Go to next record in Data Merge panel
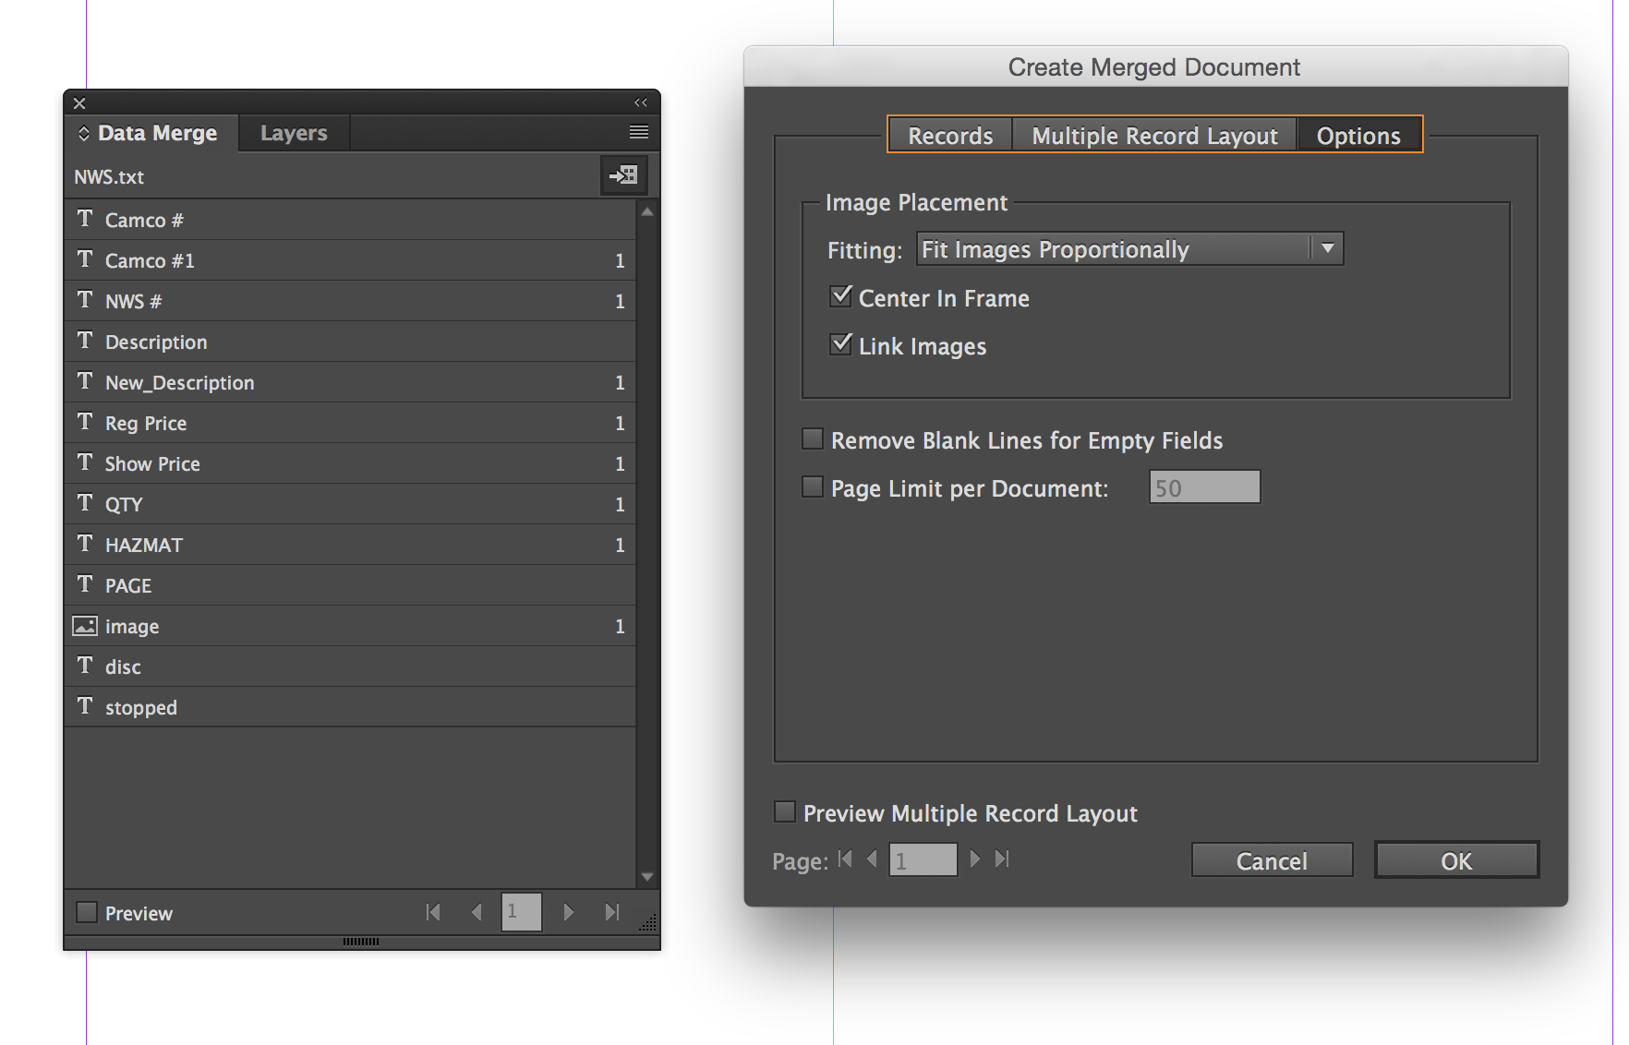Viewport: 1629px width, 1045px height. click(x=568, y=912)
